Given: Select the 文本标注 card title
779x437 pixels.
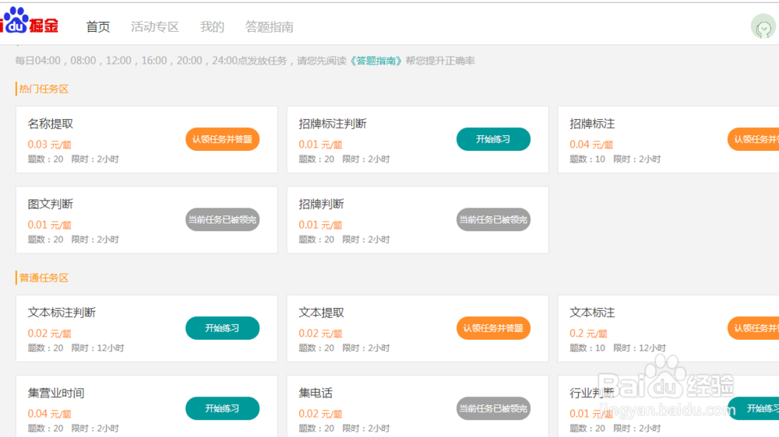Looking at the screenshot, I should click(x=592, y=313).
